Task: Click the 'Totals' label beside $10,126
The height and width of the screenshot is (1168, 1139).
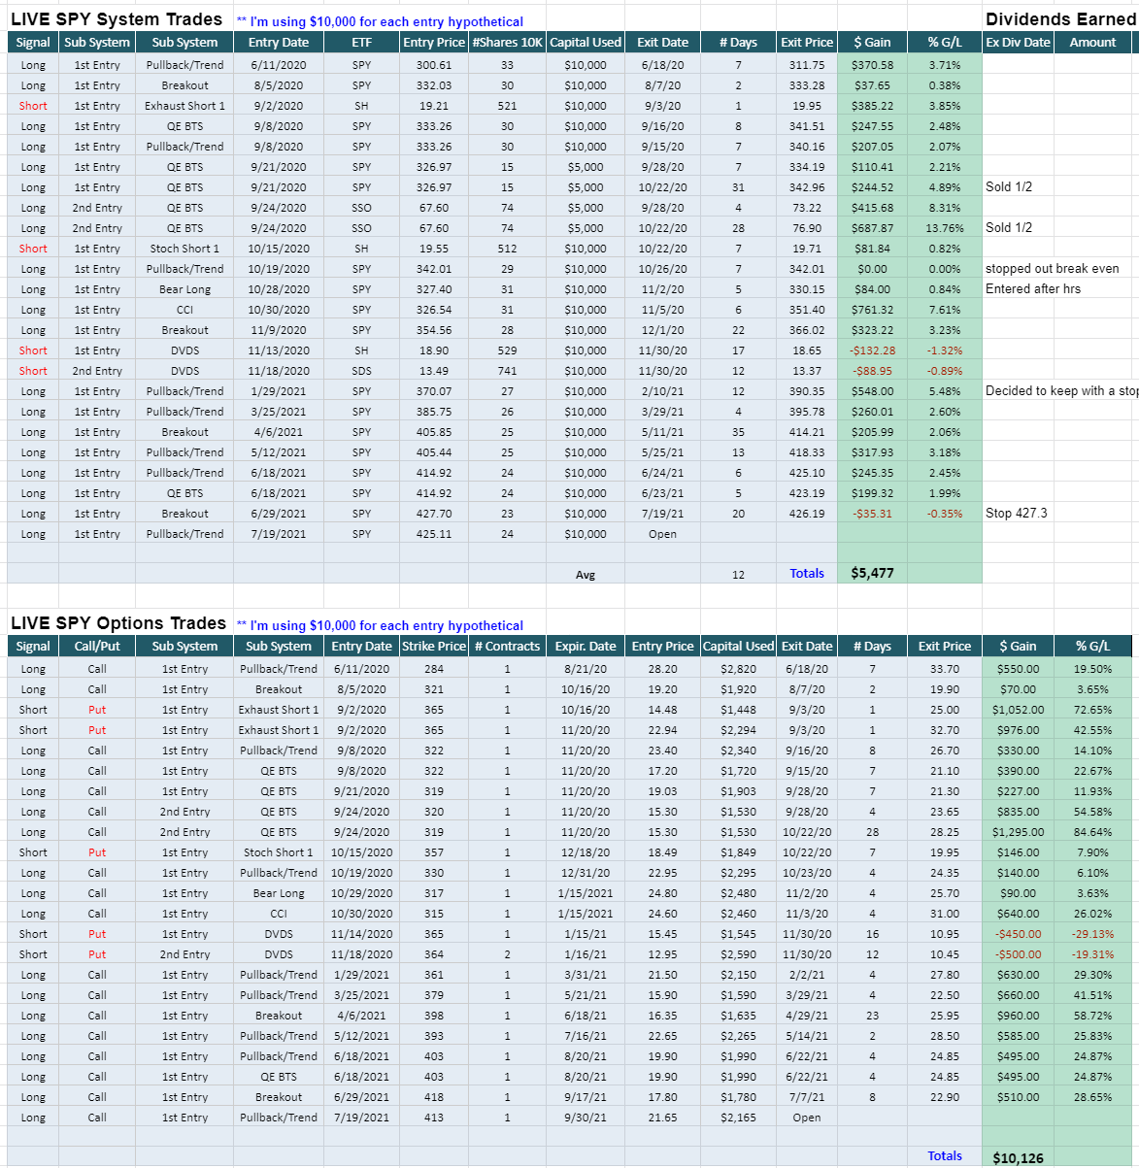Action: (945, 1156)
